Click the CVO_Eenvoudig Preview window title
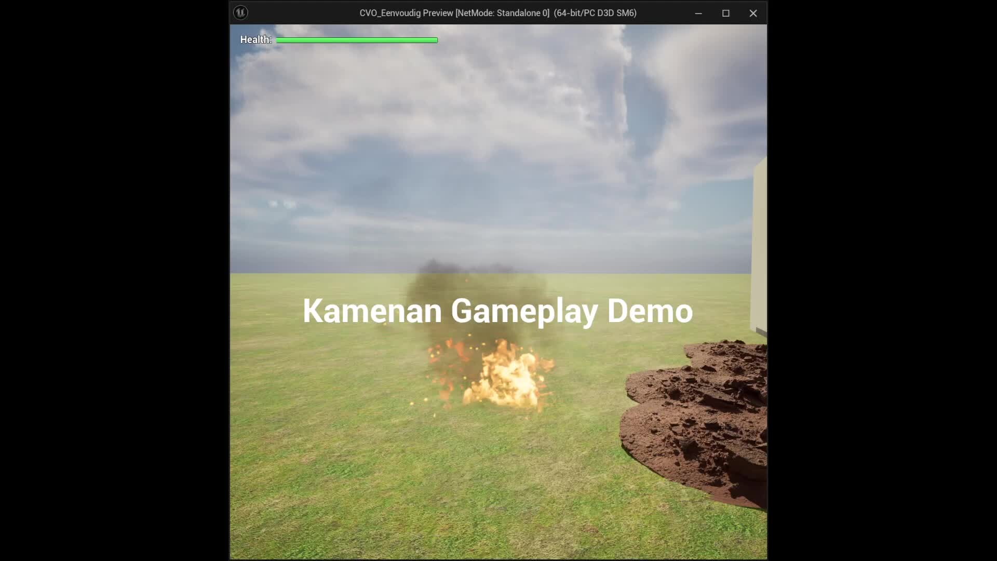 pos(405,13)
